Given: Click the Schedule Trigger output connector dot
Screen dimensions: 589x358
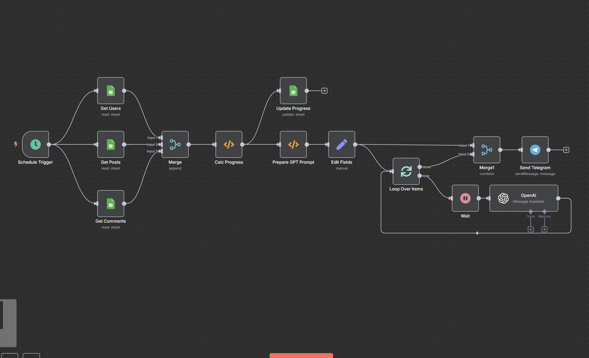Looking at the screenshot, I should pyautogui.click(x=49, y=144).
